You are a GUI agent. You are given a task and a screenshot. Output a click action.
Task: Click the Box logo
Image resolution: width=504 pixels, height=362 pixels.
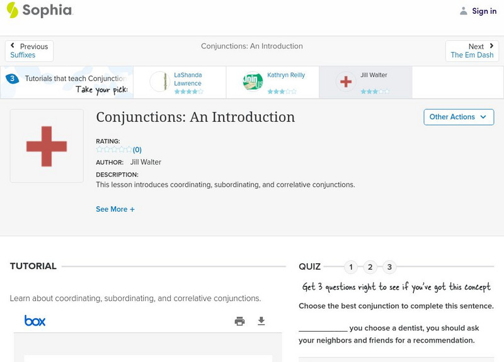click(x=35, y=321)
